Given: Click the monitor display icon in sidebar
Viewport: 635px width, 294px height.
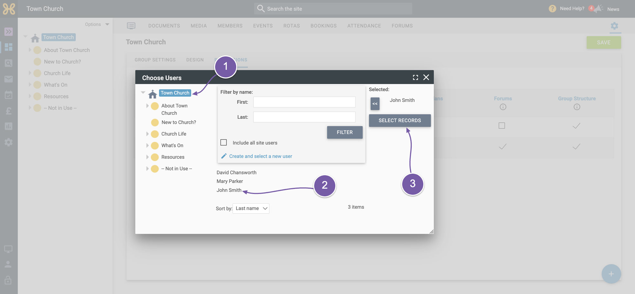Looking at the screenshot, I should (8, 249).
